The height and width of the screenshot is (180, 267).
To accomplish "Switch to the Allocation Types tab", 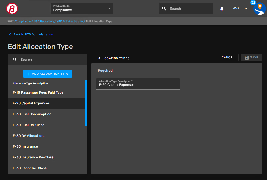I will (114, 58).
